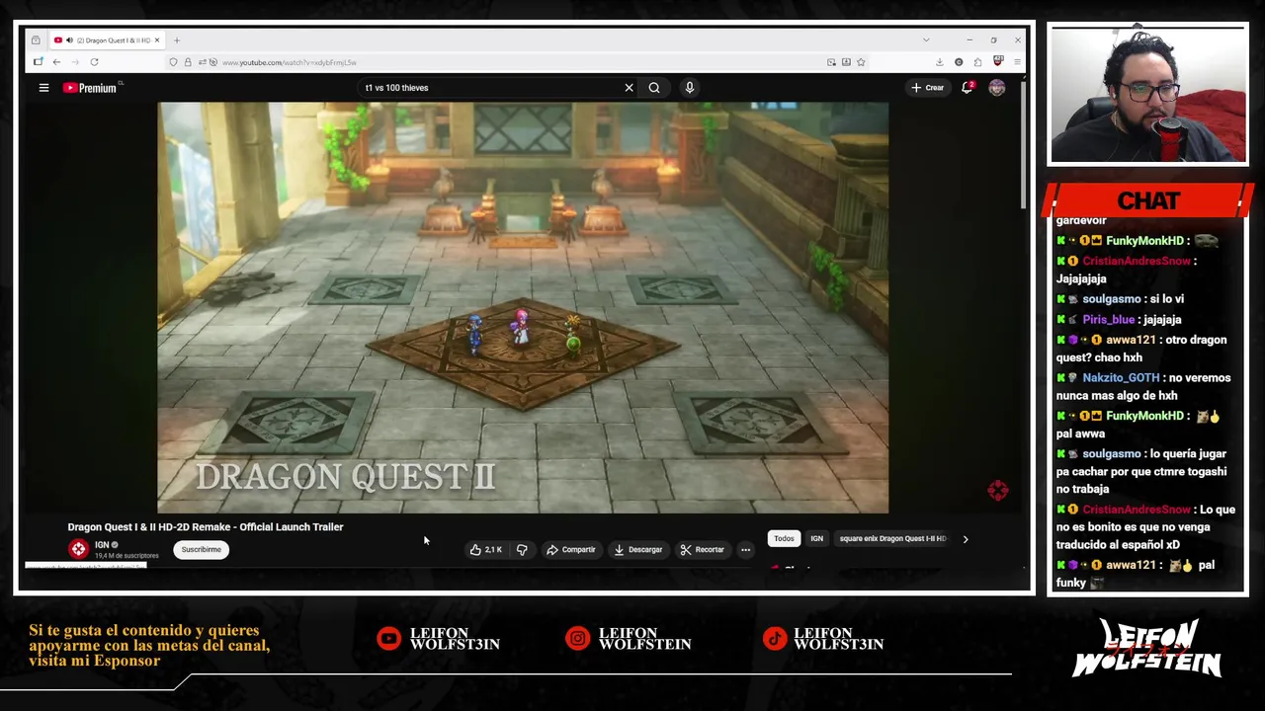Click the red IGN watermark on video

pos(997,491)
